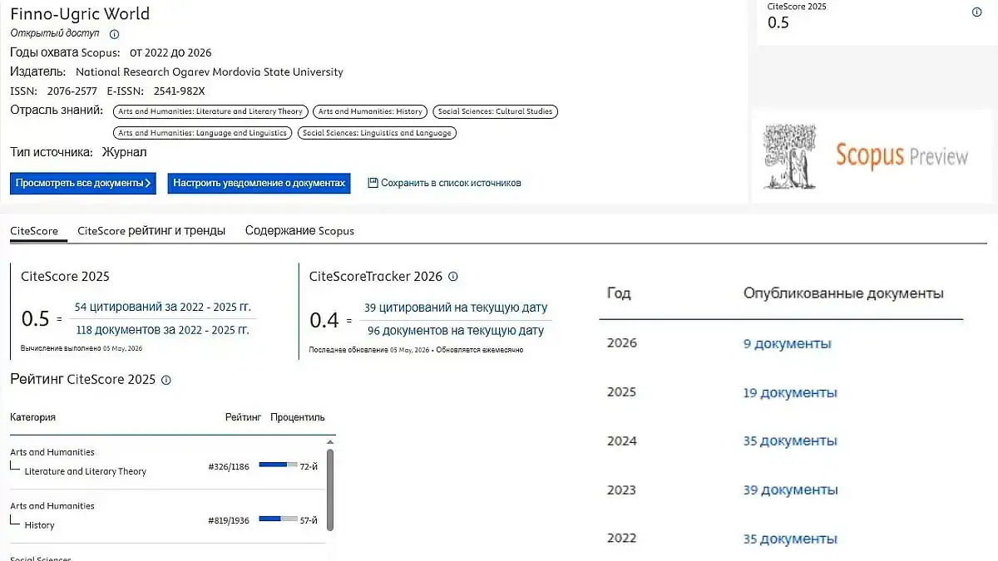The image size is (998, 561).
Task: Open 19 документы link for 2025
Action: [790, 392]
